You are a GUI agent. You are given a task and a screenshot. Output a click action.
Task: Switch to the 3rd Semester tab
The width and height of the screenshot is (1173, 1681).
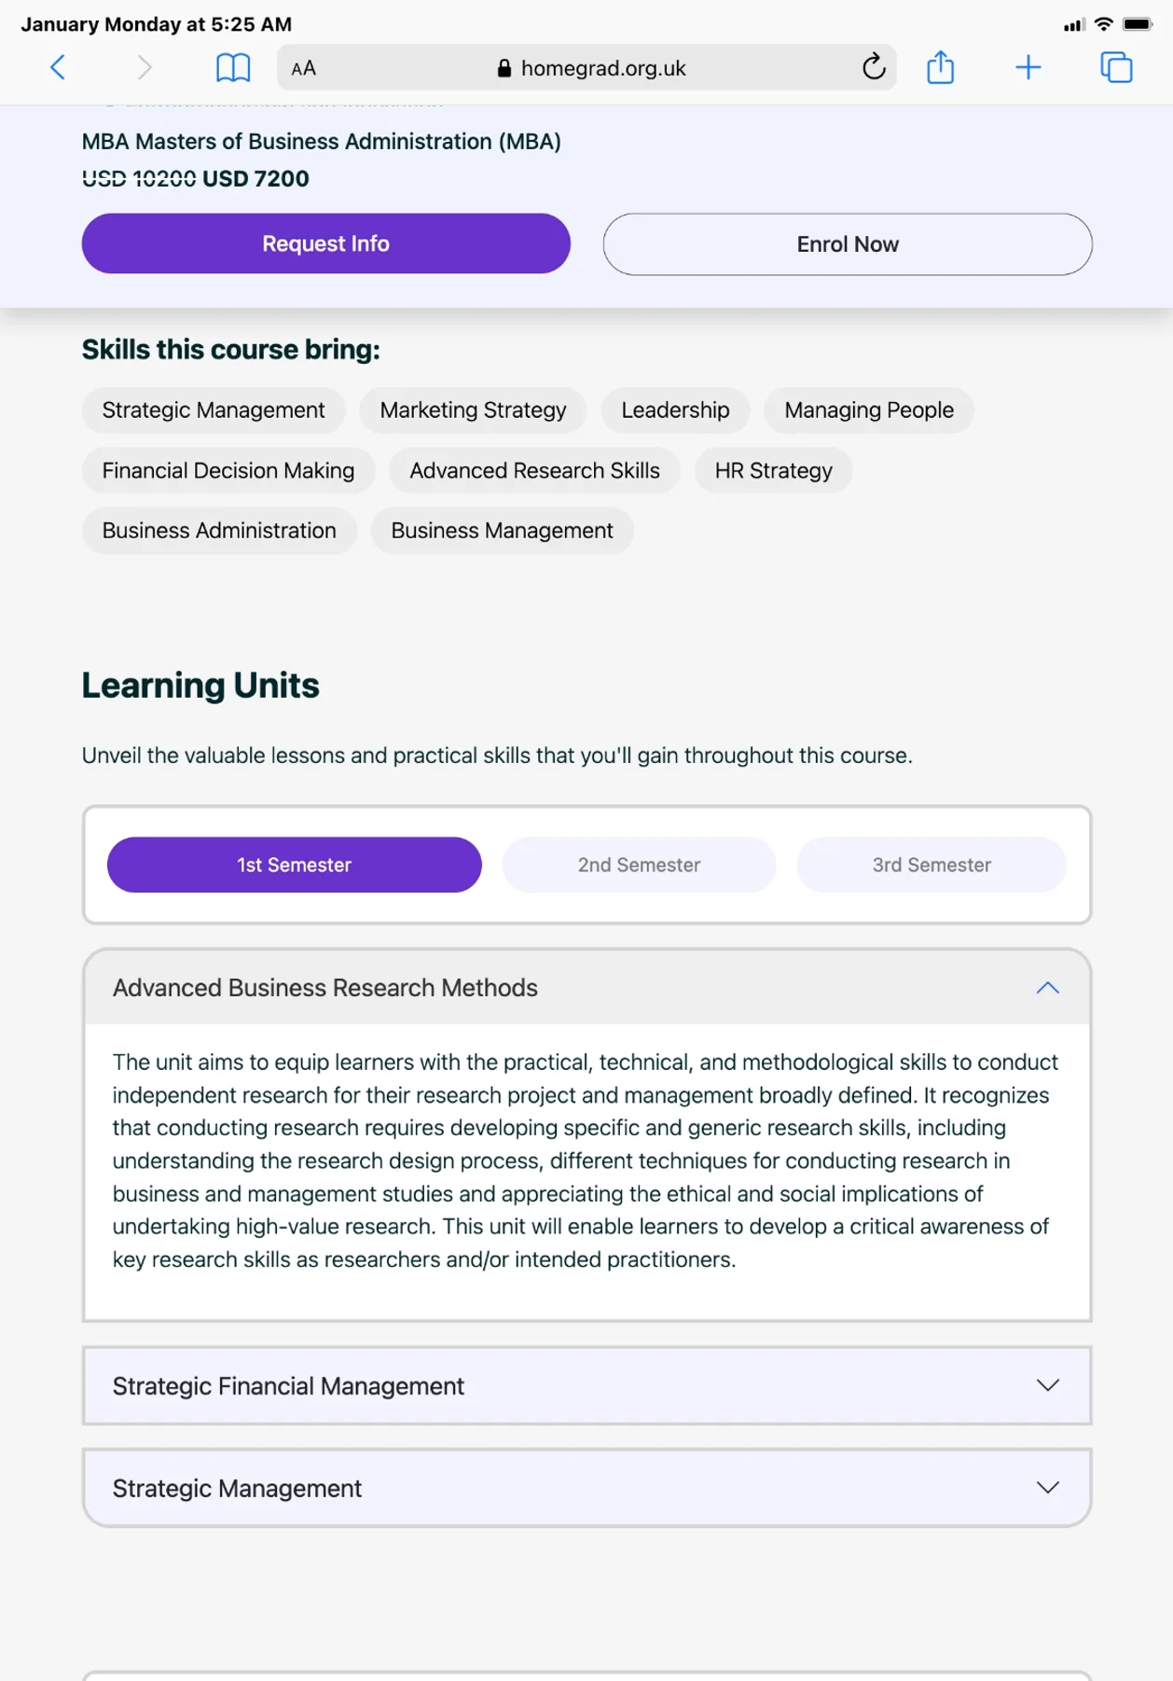point(931,865)
